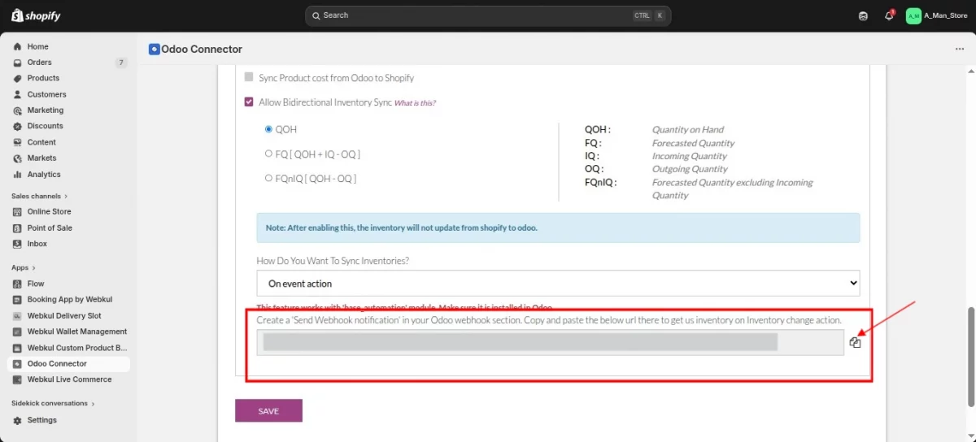Click the 'What is this?' link

pos(415,103)
